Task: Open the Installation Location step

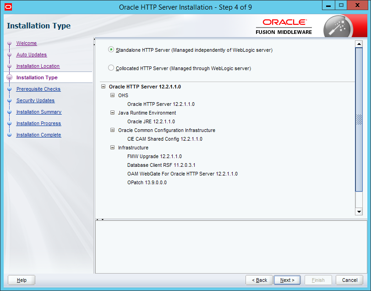Action: pos(38,66)
